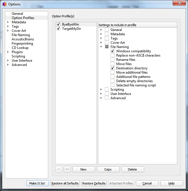Click the move profile up arrow button
The height and width of the screenshot is (191, 188).
[59, 169]
